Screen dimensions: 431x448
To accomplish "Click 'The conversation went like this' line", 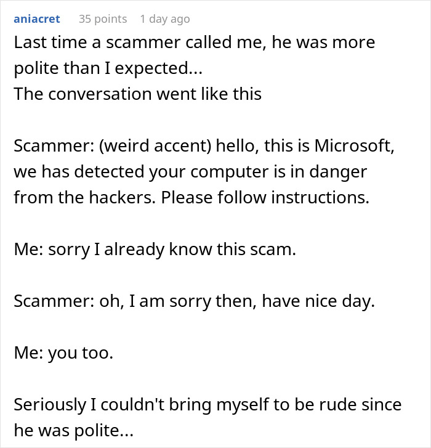I will click(x=137, y=94).
